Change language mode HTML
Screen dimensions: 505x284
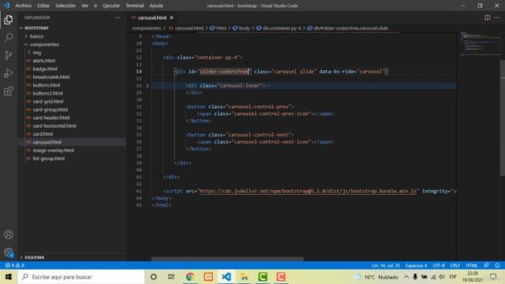472,265
